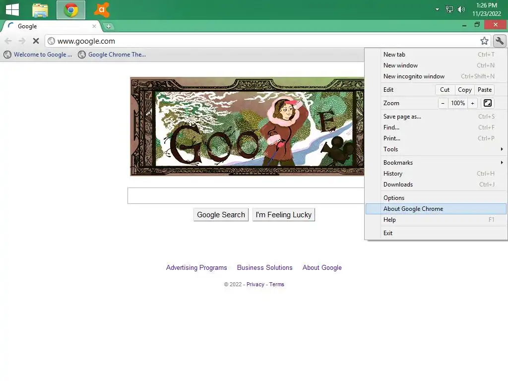Close the Google tab
This screenshot has height=381, width=508.
pos(94,26)
